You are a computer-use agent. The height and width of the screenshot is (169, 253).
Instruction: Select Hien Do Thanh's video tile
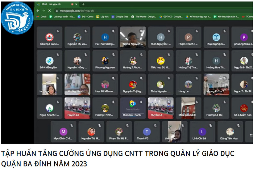[x=133, y=108]
